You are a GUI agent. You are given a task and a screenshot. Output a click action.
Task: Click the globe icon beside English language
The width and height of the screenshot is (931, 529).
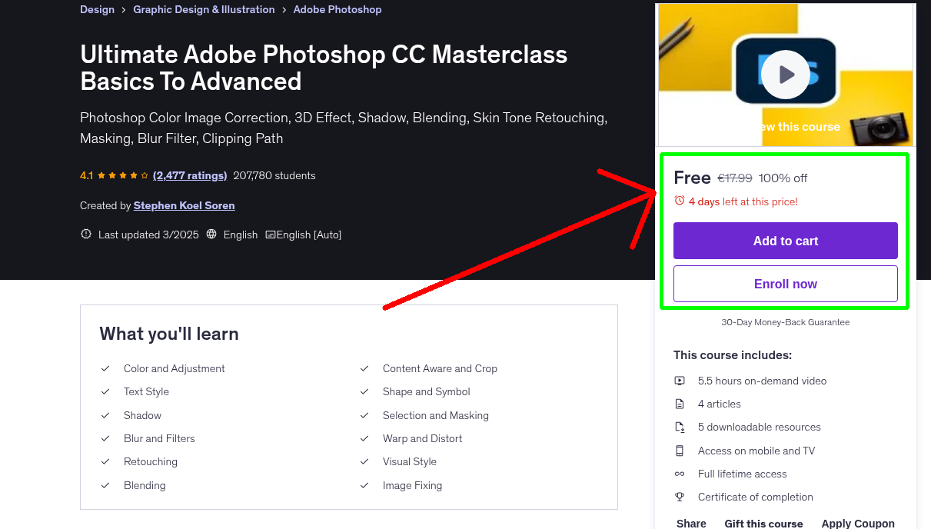click(x=211, y=235)
